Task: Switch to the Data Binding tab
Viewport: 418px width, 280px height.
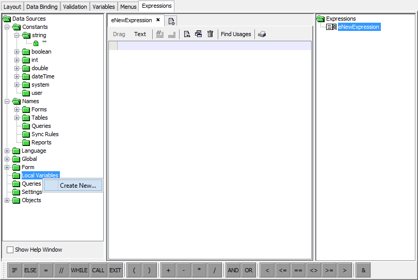Action: point(42,7)
